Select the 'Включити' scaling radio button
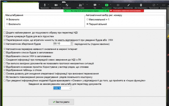This screenshot has height=106, width=169. coord(7,19)
